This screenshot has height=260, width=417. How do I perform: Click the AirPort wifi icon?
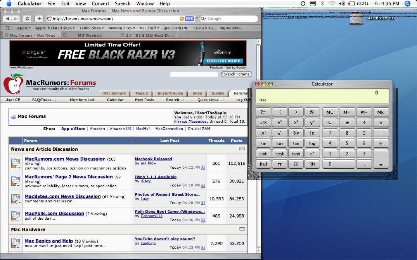[332, 3]
